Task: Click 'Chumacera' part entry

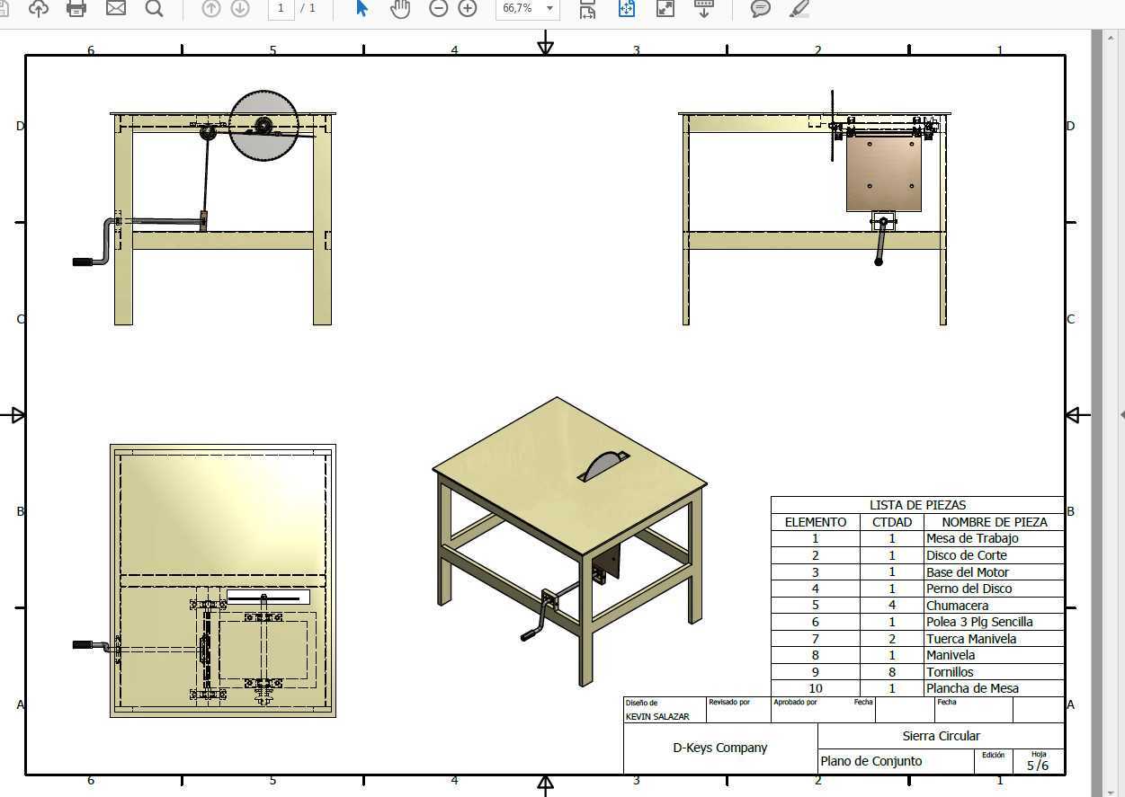Action: (957, 606)
